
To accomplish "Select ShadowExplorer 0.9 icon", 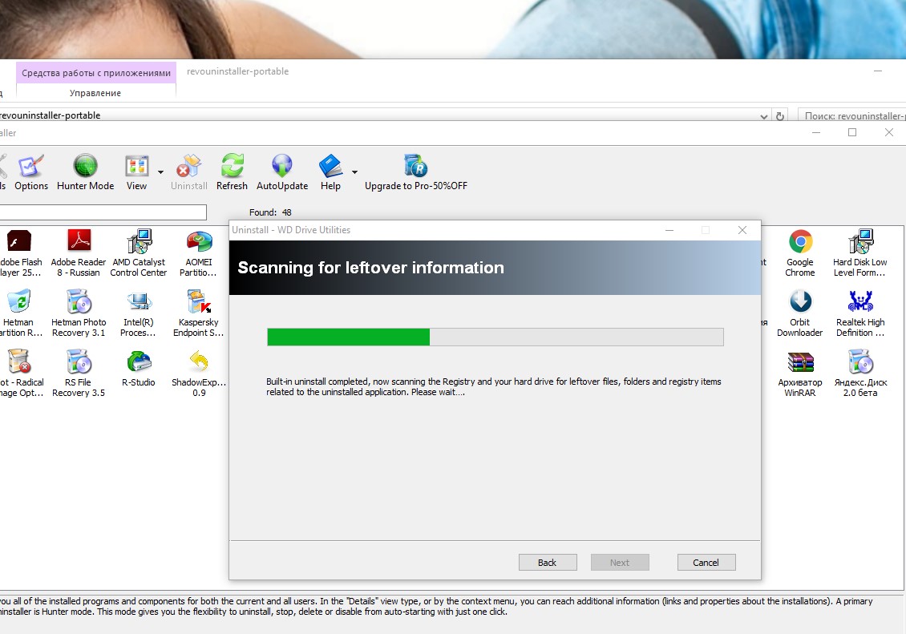I will coord(199,373).
